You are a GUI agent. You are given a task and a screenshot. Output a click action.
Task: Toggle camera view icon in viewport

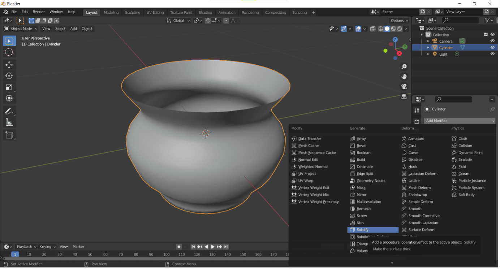[404, 87]
